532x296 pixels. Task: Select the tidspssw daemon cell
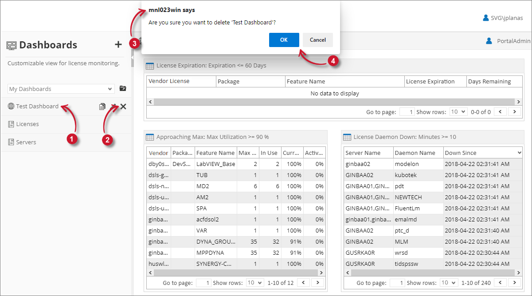[418, 264]
